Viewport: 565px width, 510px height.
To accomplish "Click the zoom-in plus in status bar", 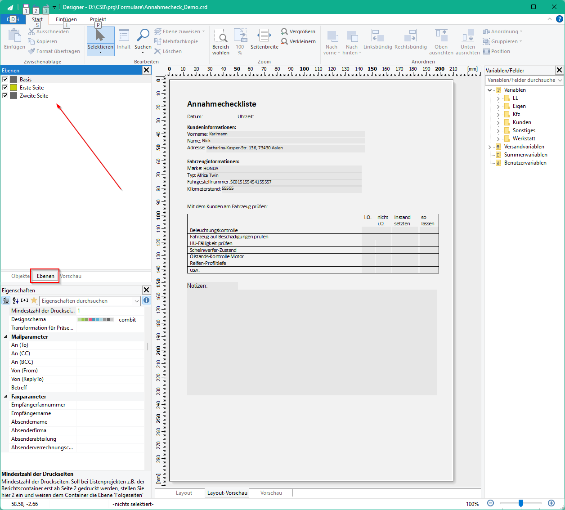I will (x=551, y=503).
